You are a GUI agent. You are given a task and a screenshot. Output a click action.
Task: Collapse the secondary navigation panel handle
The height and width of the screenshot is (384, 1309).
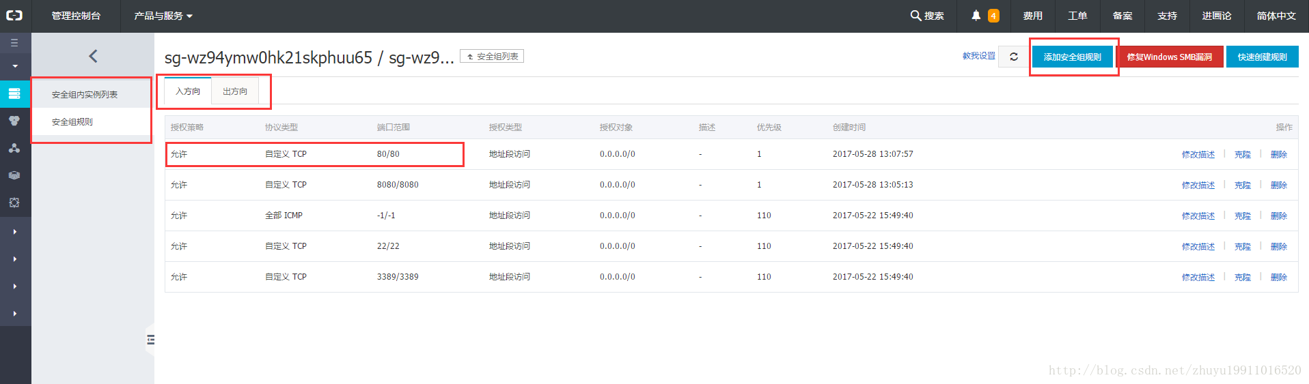[150, 340]
